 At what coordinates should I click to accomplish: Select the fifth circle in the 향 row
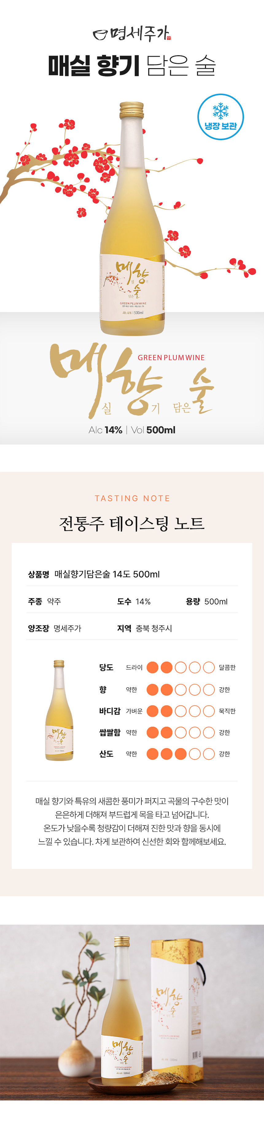(x=209, y=689)
